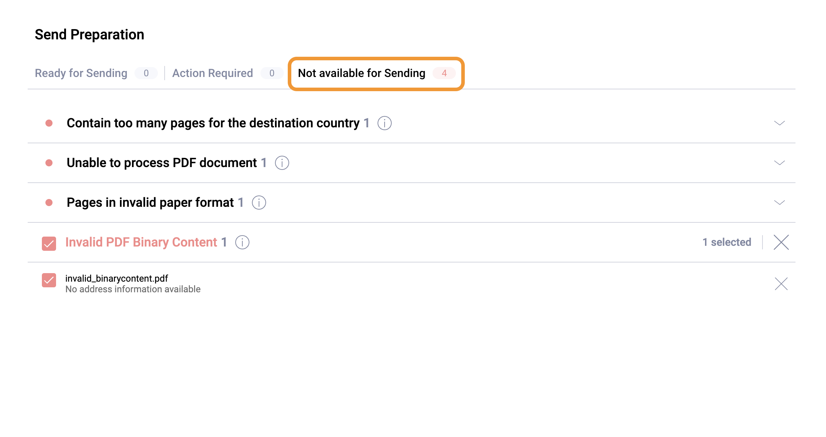Click the Invalid PDF Binary Content heading
The height and width of the screenshot is (437, 826).
pyautogui.click(x=141, y=242)
